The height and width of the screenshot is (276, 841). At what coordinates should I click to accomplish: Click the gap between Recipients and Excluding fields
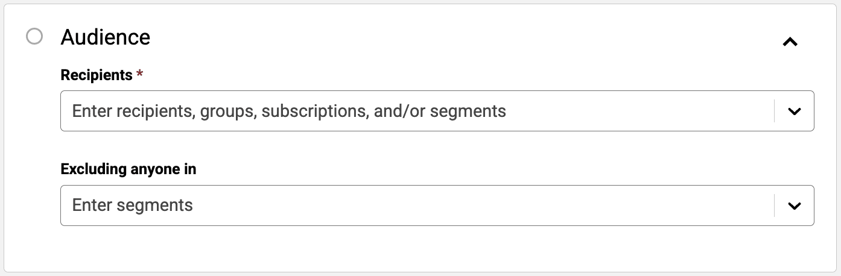pos(422,146)
